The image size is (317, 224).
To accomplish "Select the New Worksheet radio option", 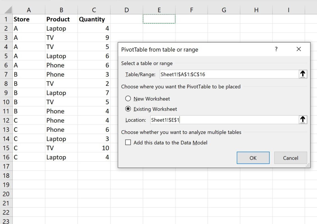I will coord(128,99).
